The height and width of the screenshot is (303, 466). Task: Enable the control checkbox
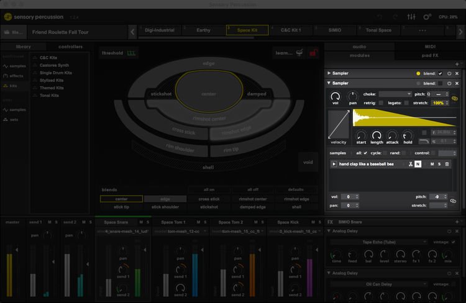(x=433, y=153)
